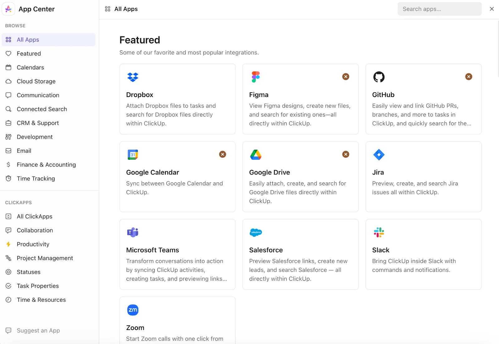
Task: Open Time & Resources ClickApps
Action: click(49, 300)
